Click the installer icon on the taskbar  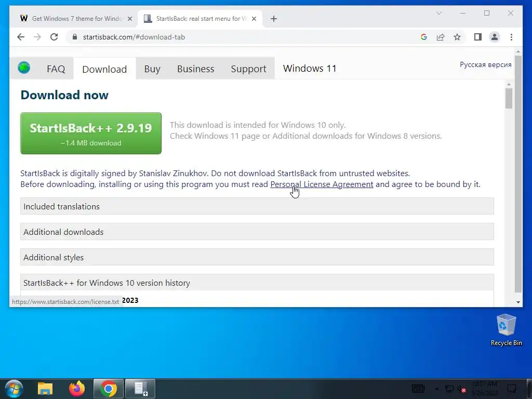(x=140, y=389)
